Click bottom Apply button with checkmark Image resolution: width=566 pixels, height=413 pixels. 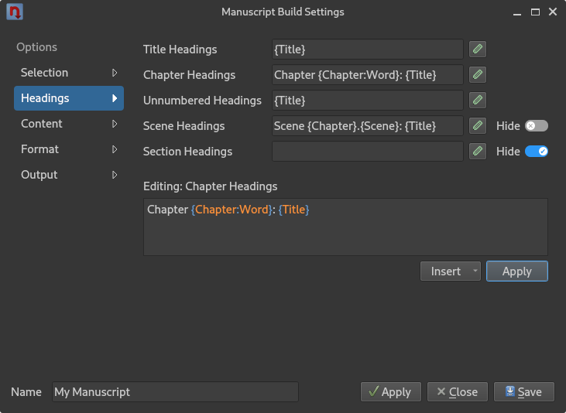tap(390, 391)
